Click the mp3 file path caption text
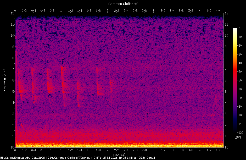 [x=78, y=158]
